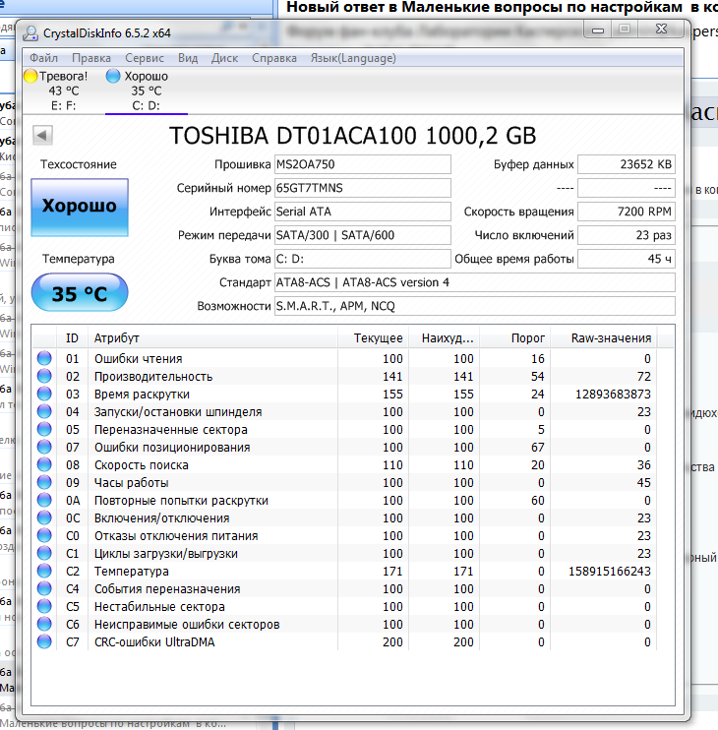Click the 35 °C temperature button

pos(80,294)
